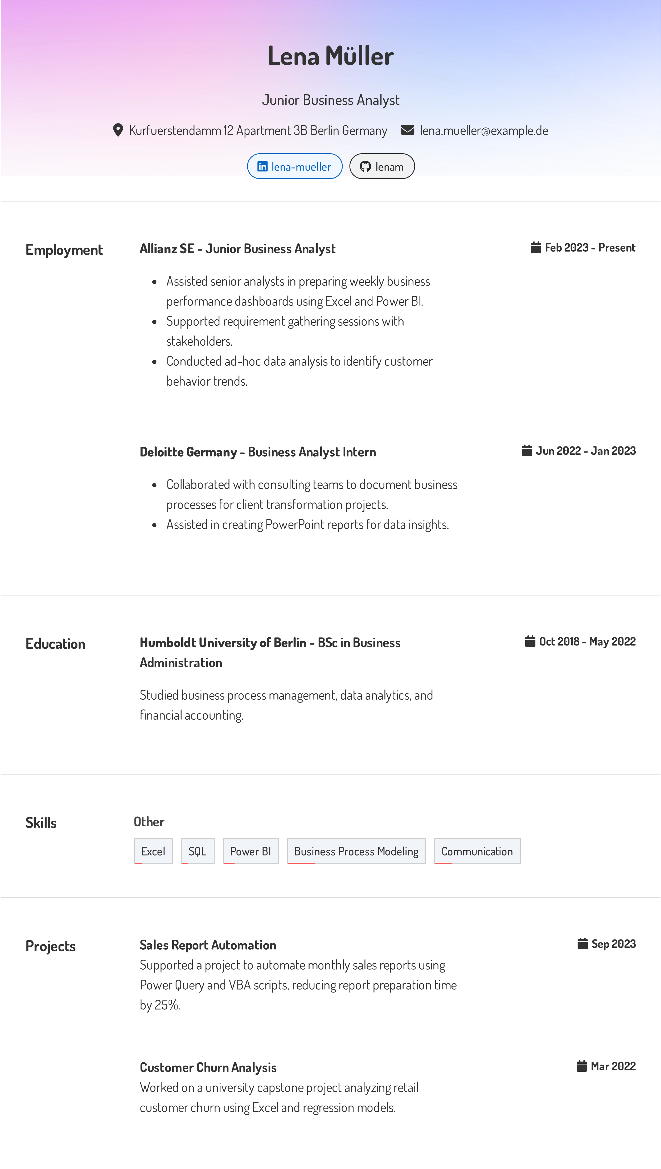Image resolution: width=661 pixels, height=1169 pixels.
Task: Select the Excel skill tag
Action: point(153,851)
